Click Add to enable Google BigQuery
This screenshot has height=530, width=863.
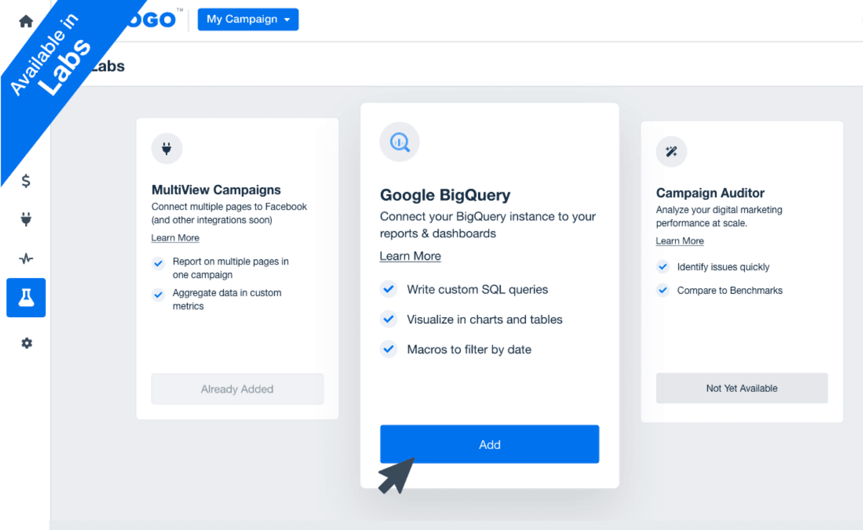(x=489, y=444)
